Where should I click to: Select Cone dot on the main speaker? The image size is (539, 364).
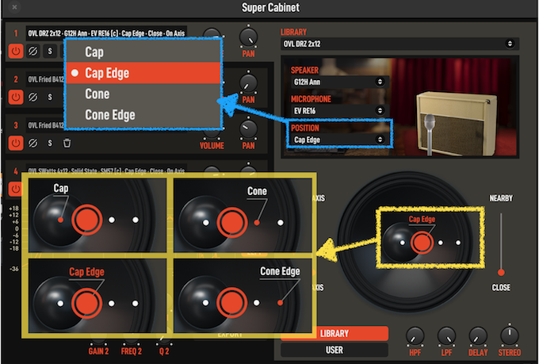[x=441, y=243]
